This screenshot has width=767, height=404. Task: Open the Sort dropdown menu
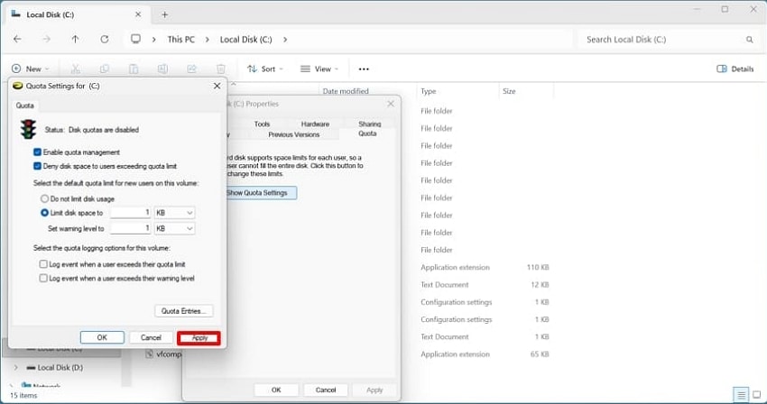pyautogui.click(x=265, y=69)
